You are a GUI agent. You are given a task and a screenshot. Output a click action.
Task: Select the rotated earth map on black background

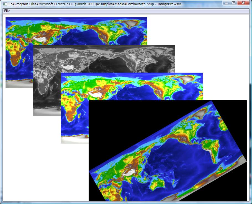pos(168,151)
